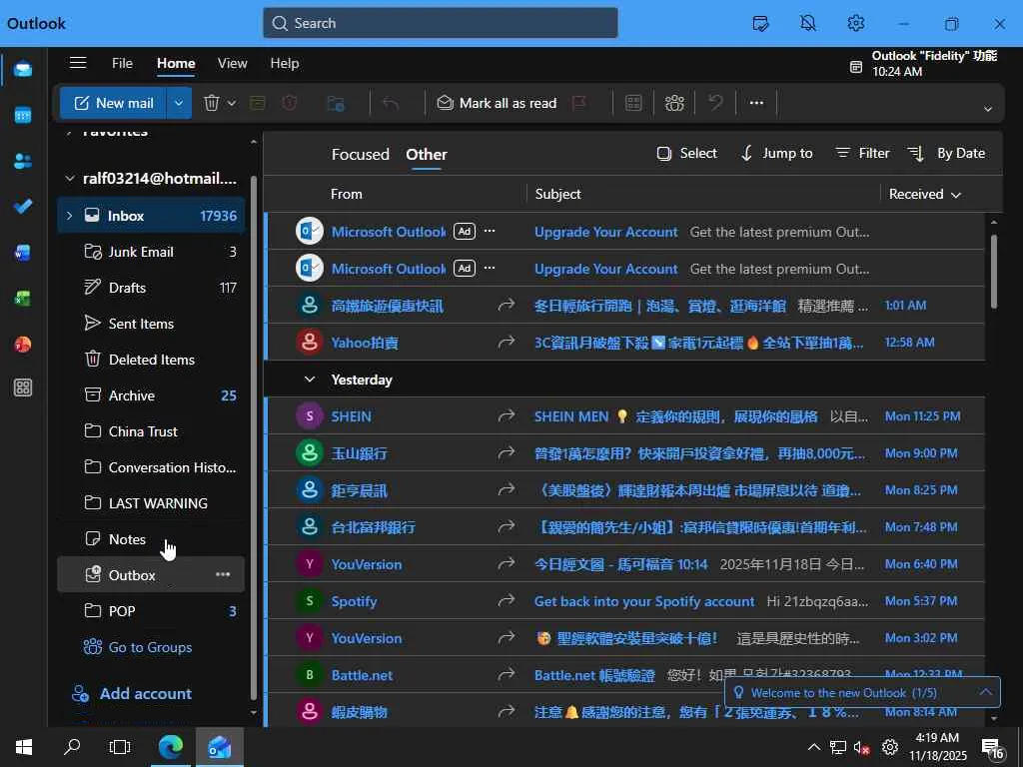Open the More apps grid icon
Viewport: 1023px width, 767px height.
pos(23,388)
